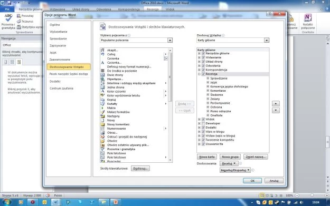Confirm the dialog with OK
Screen dimensions: 330x206
[252, 181]
